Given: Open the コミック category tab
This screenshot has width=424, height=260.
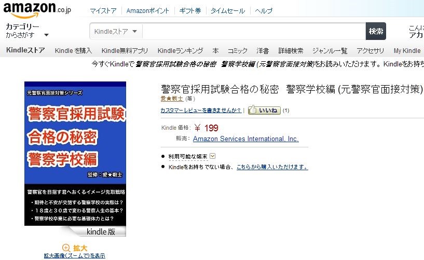Looking at the screenshot, I should [x=237, y=50].
